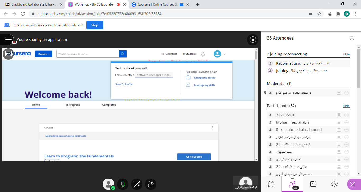
Task: Toggle the raise hand button
Action: (x=151, y=184)
